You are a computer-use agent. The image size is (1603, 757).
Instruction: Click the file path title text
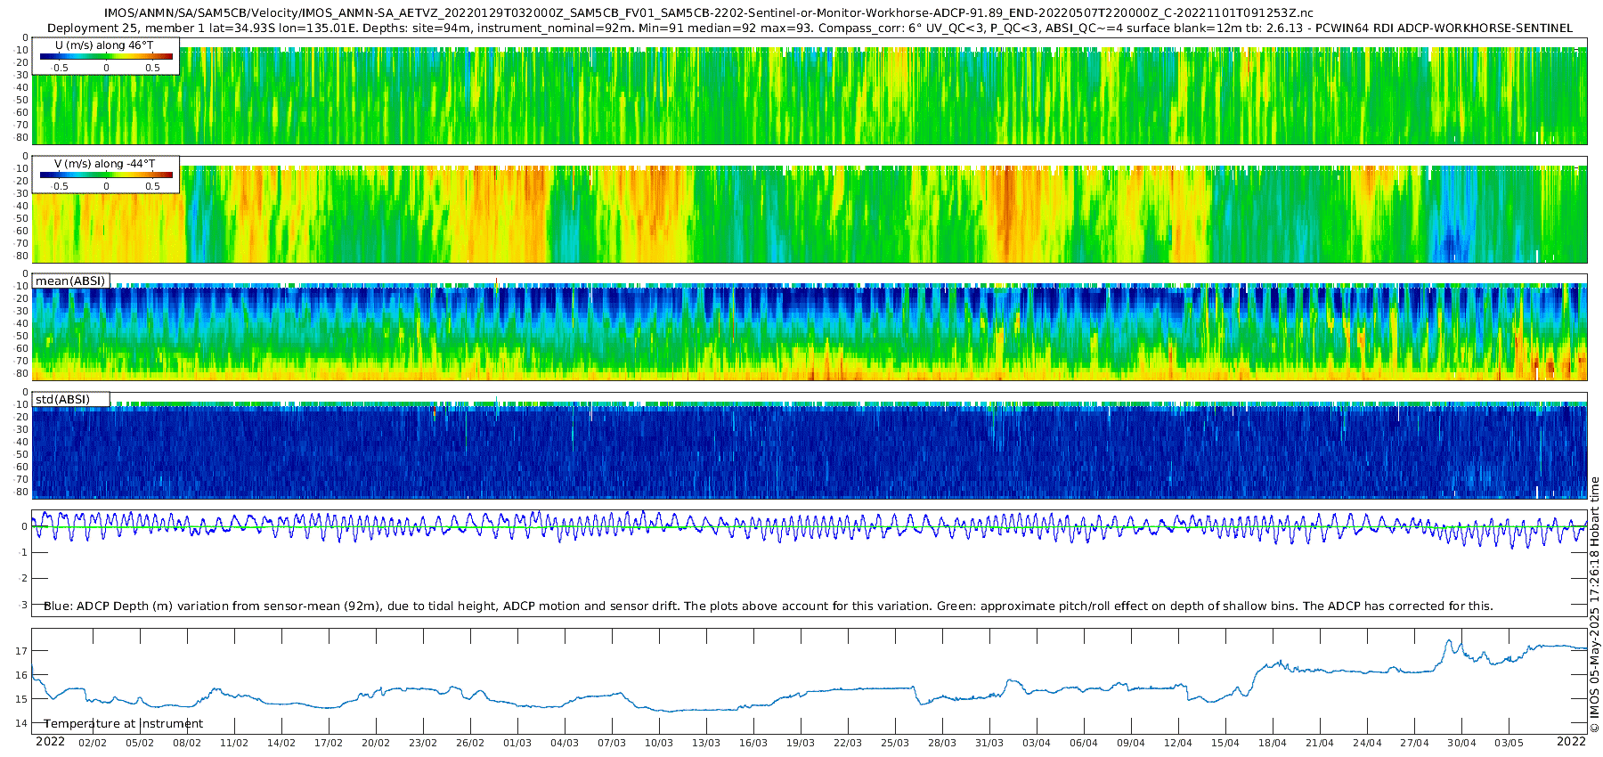[708, 13]
